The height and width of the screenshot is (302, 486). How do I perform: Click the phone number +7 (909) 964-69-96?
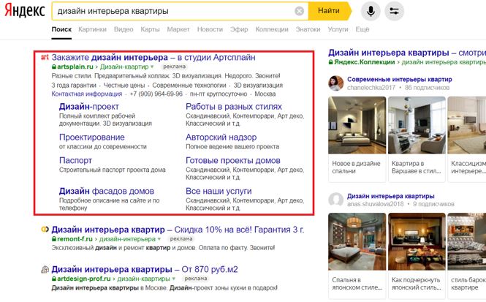[x=156, y=94]
